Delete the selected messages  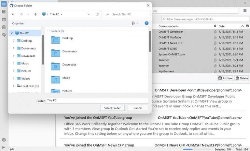(x=242, y=78)
